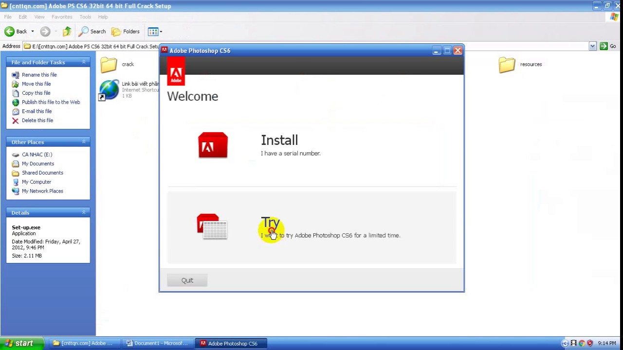Viewport: 623px width, 350px height.
Task: Select the resources folder
Action: 520,64
